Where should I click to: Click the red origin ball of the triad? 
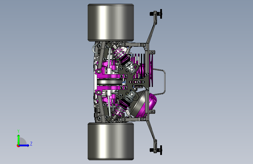pyautogui.click(x=18, y=146)
